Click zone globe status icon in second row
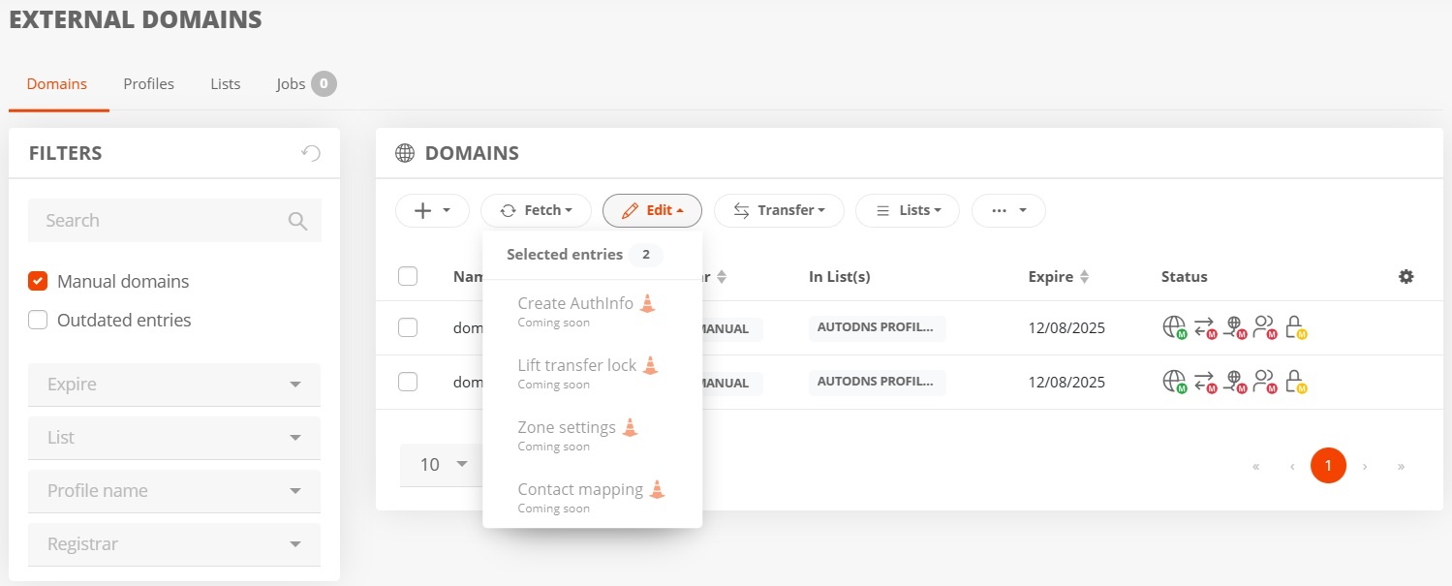The height and width of the screenshot is (586, 1452). 1235,383
